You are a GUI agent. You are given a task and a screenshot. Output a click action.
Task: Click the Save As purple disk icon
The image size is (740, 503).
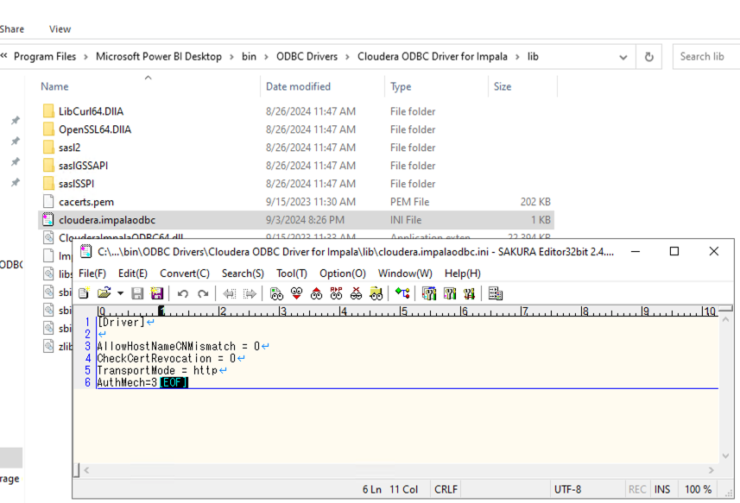(x=156, y=293)
